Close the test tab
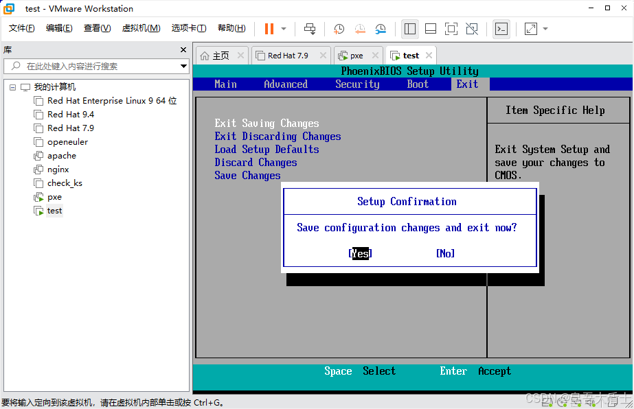 pos(429,56)
